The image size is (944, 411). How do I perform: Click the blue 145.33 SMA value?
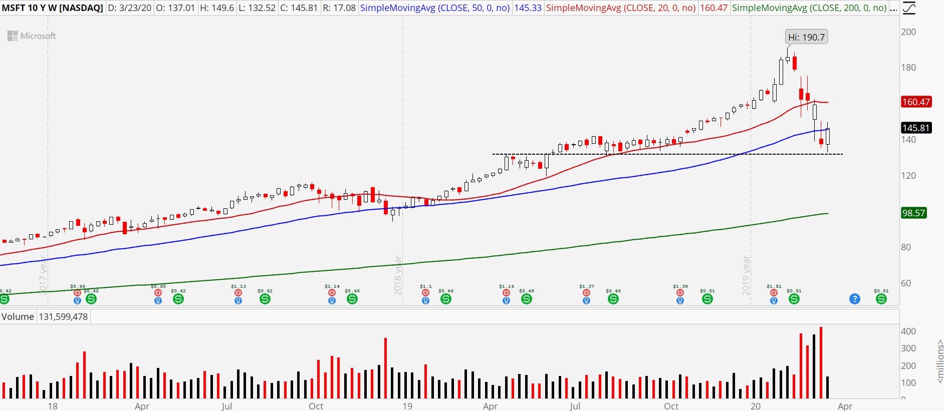tap(528, 8)
